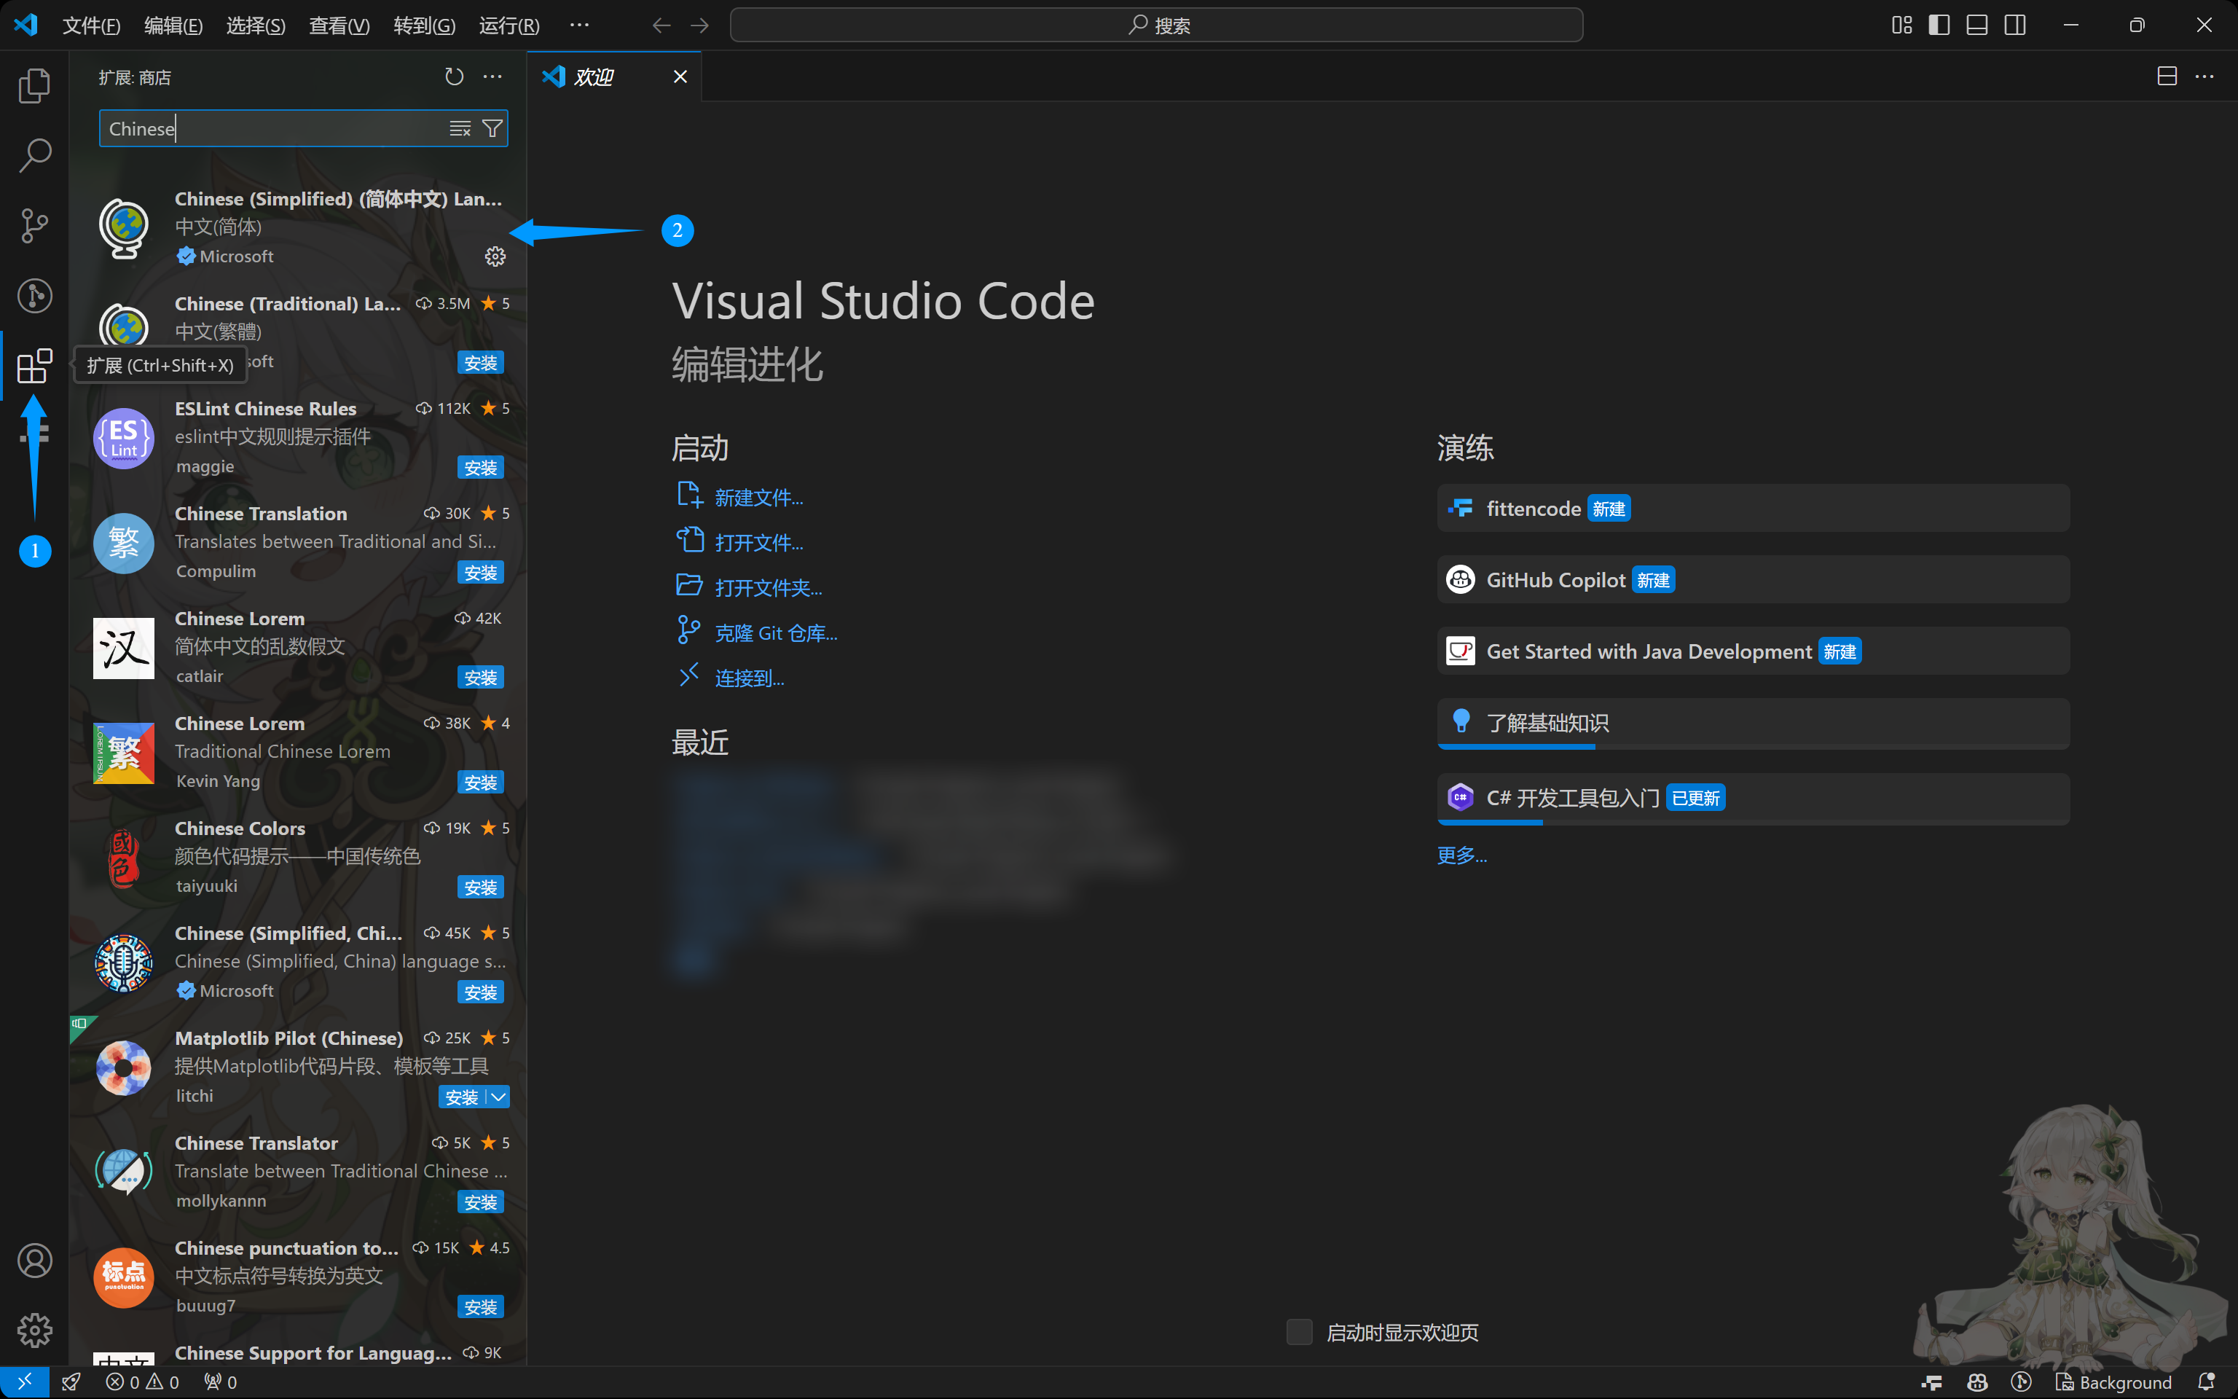The height and width of the screenshot is (1399, 2238).
Task: Open 了解基础知识 walkthrough
Action: click(1753, 724)
